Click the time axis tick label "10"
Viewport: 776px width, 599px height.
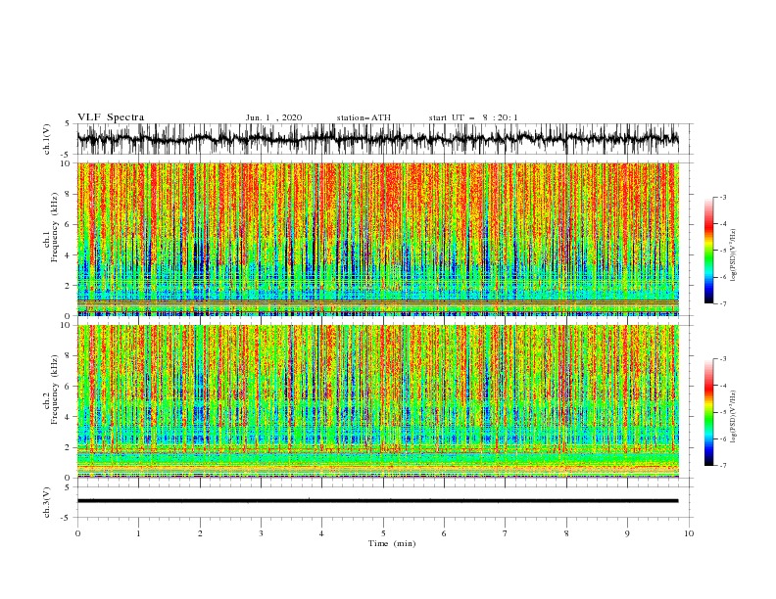tap(689, 533)
